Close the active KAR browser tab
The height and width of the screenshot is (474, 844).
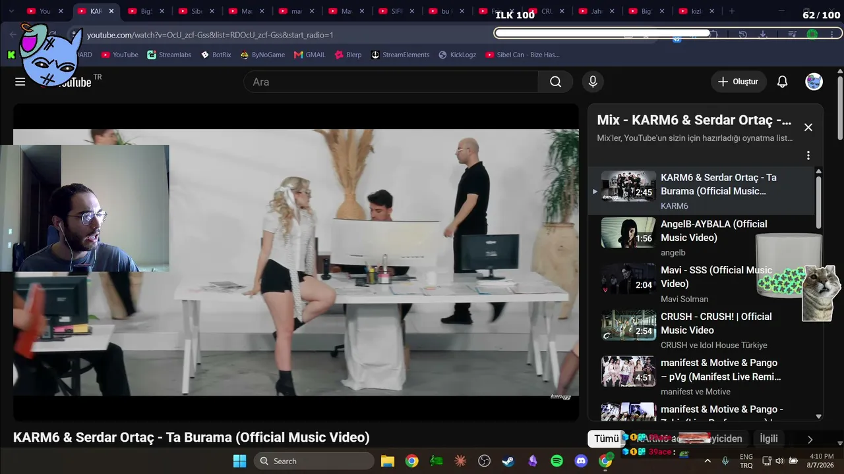click(x=111, y=11)
